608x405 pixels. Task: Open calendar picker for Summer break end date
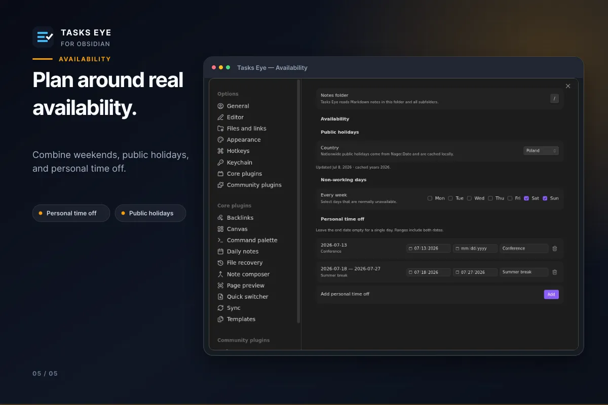[458, 272]
